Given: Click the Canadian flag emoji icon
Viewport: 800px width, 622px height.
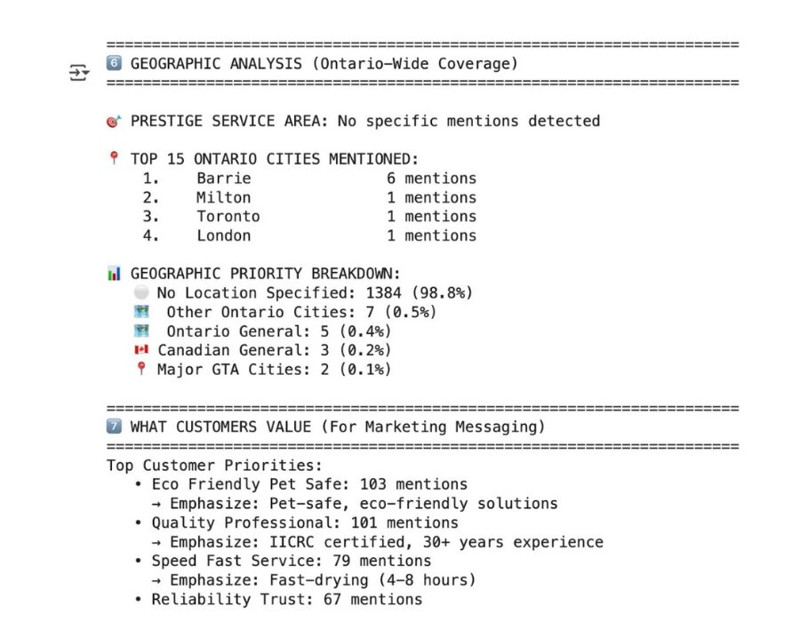Looking at the screenshot, I should [x=140, y=350].
